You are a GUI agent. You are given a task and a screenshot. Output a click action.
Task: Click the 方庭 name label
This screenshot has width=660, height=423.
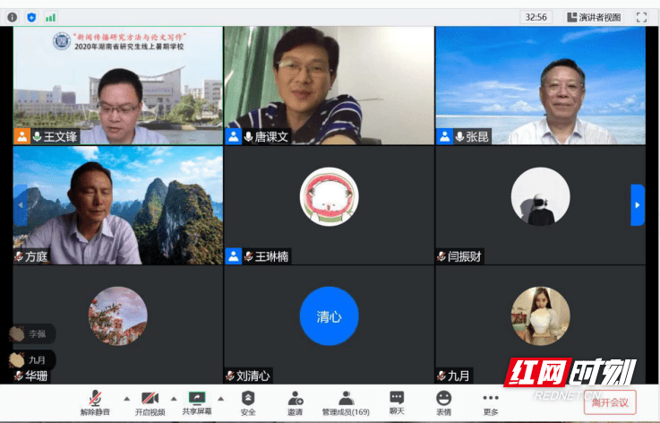coord(36,256)
